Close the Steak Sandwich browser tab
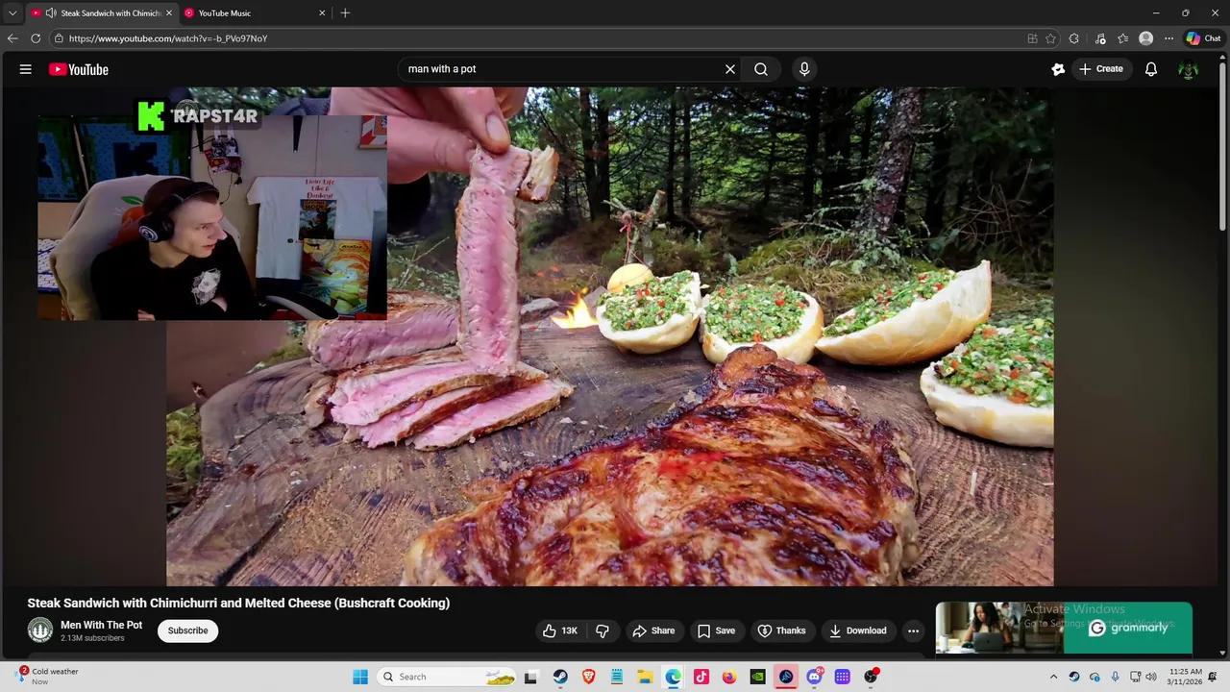This screenshot has height=692, width=1230. pyautogui.click(x=169, y=13)
